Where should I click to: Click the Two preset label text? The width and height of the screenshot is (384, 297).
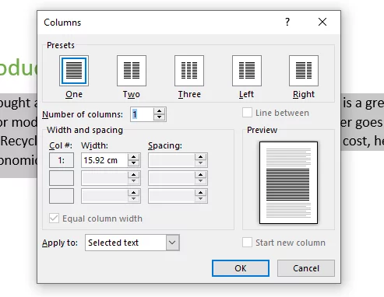132,94
